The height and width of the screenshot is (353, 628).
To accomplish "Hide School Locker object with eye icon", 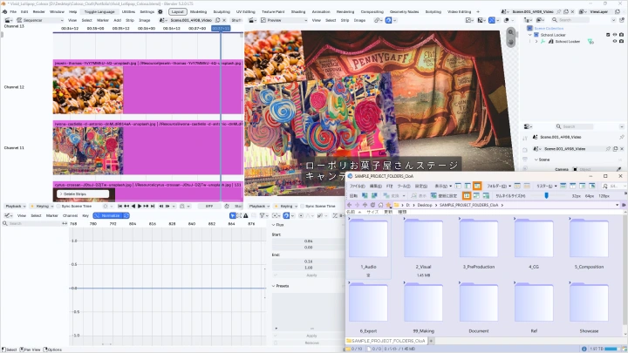I will point(615,41).
